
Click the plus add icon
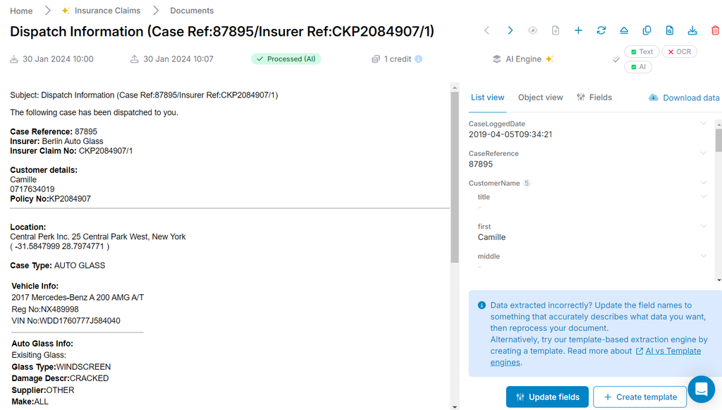(x=578, y=30)
